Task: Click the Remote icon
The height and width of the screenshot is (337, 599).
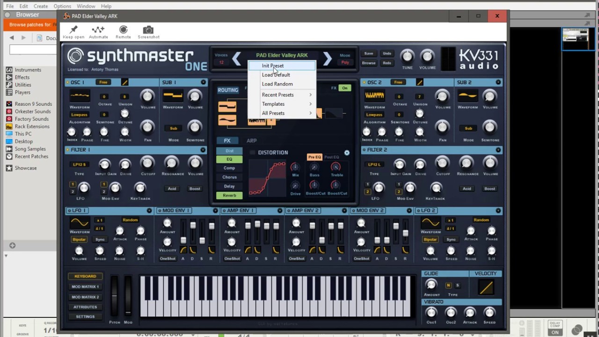Action: coord(123,30)
